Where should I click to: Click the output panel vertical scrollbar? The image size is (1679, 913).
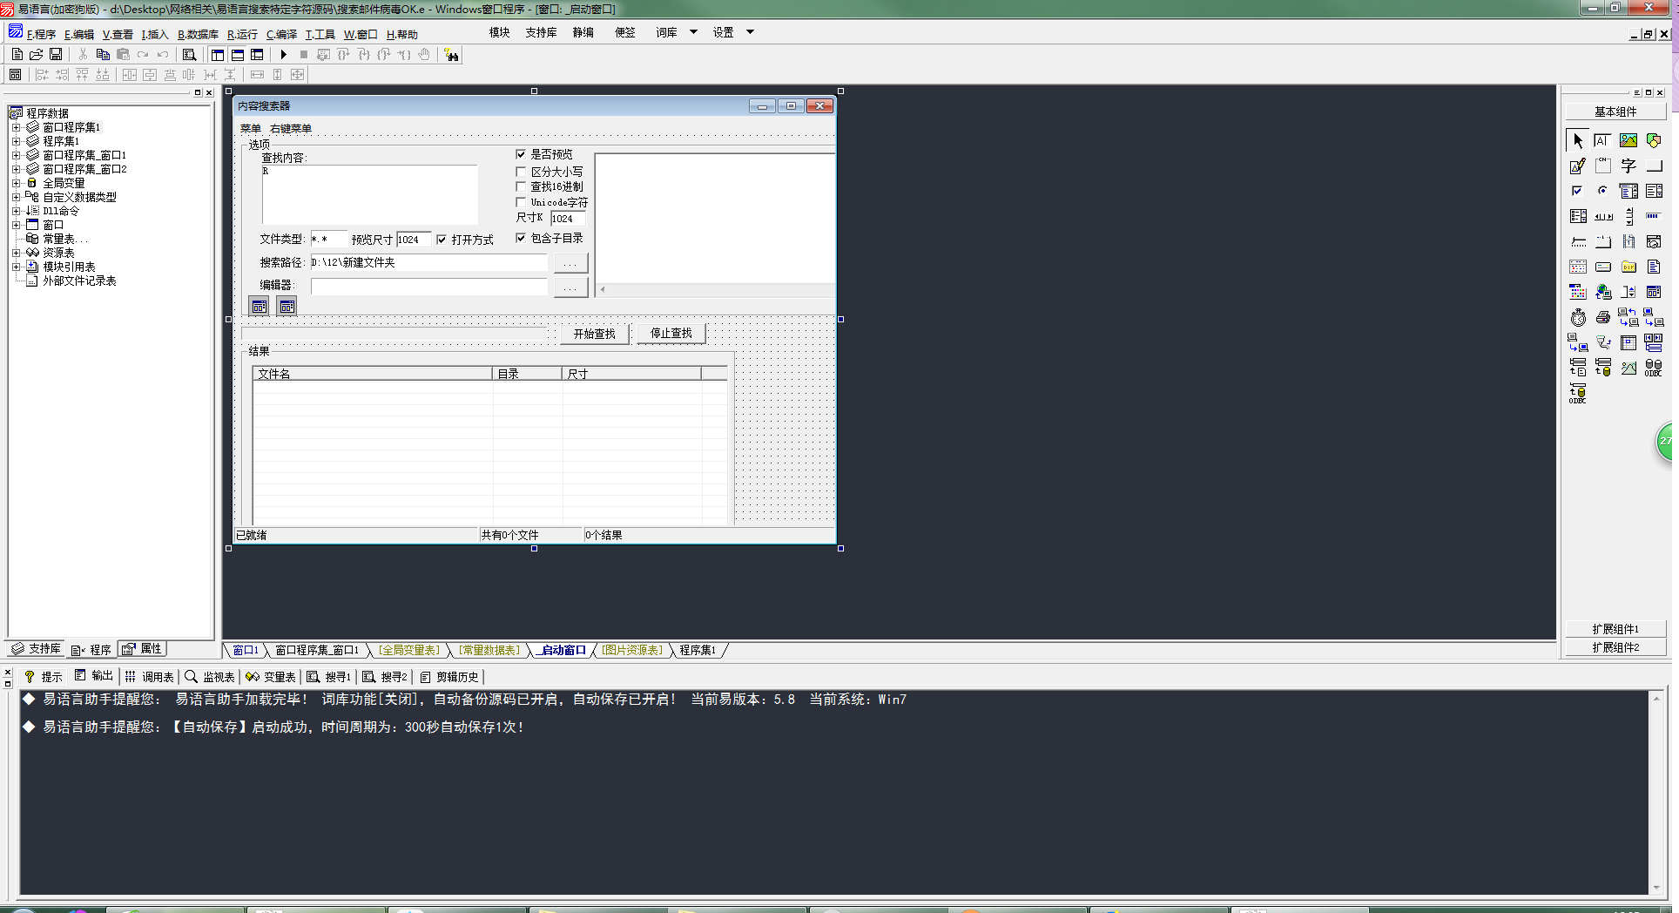[x=1656, y=793]
